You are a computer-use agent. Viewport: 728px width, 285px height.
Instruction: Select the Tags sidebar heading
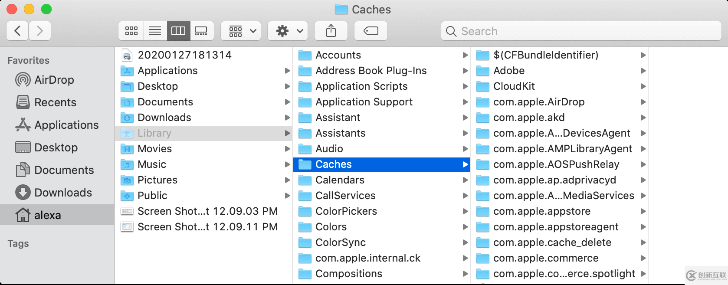[18, 244]
